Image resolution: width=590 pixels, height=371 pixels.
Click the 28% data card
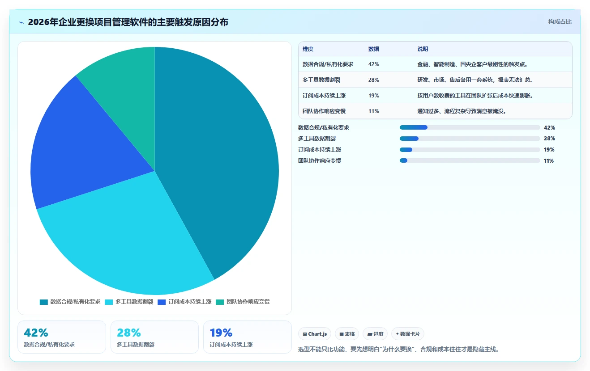154,337
